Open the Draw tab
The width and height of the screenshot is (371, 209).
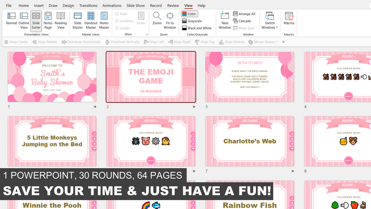pos(53,6)
